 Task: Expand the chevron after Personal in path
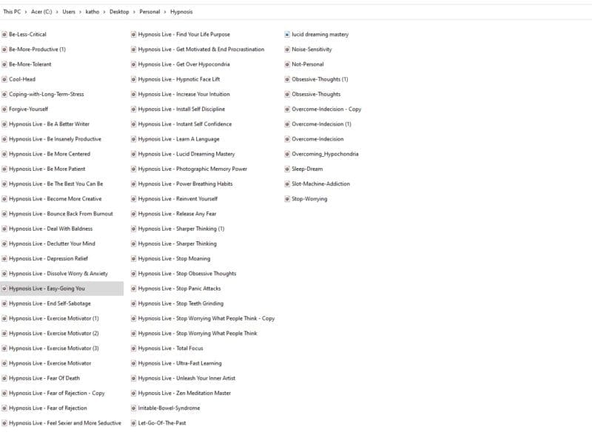pos(165,12)
